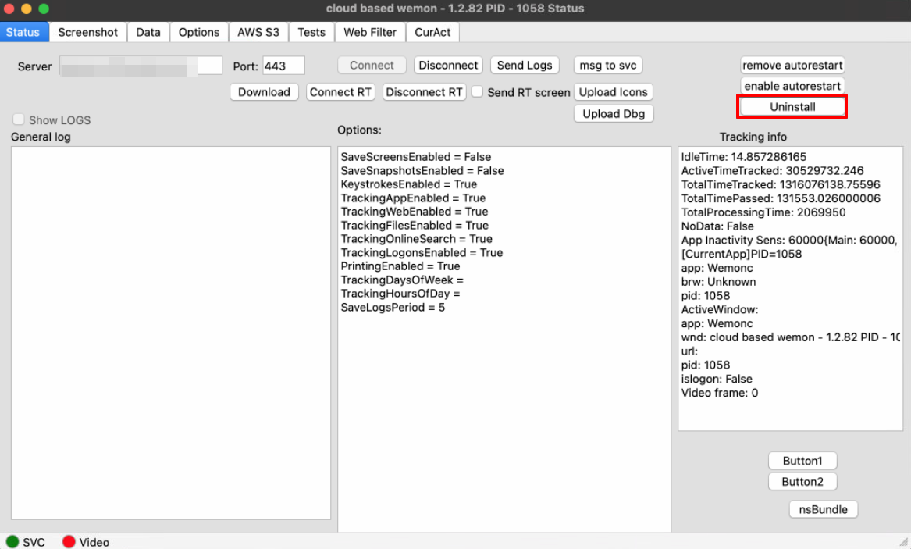Select the Web Filter tab
This screenshot has width=911, height=549.
pyautogui.click(x=370, y=32)
